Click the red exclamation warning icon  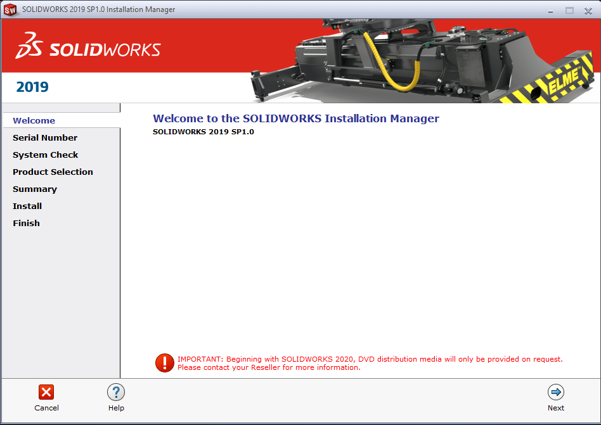165,363
